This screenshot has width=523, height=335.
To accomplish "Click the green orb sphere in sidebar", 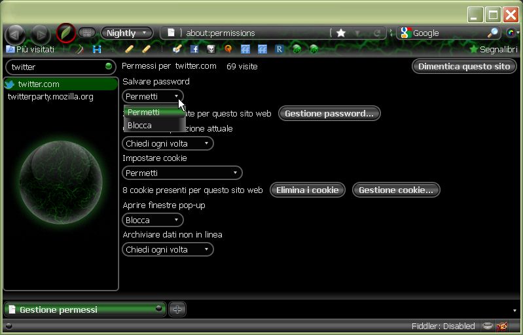I will [60, 182].
